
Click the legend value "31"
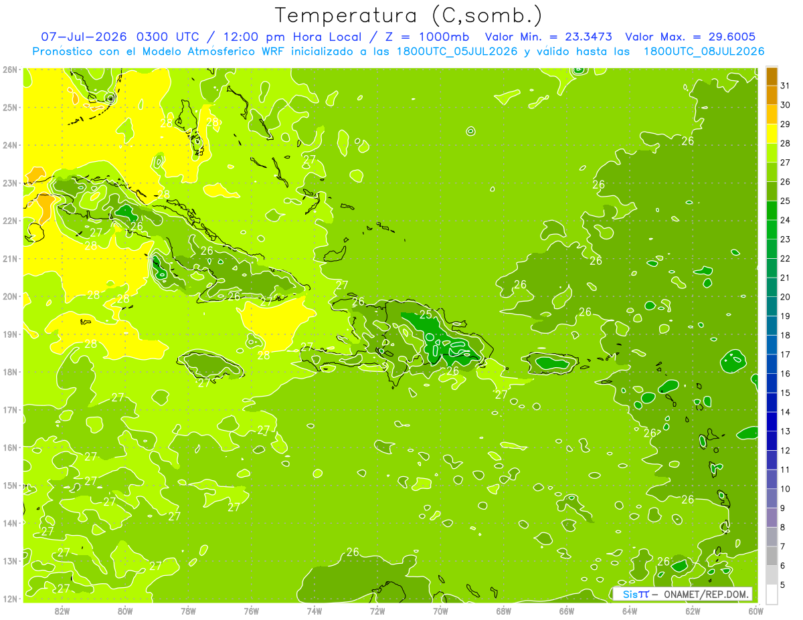point(785,86)
